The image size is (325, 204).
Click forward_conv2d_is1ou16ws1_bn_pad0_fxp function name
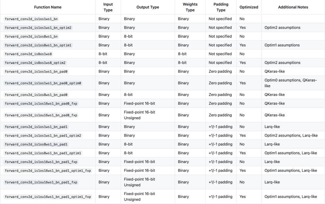click(x=41, y=115)
